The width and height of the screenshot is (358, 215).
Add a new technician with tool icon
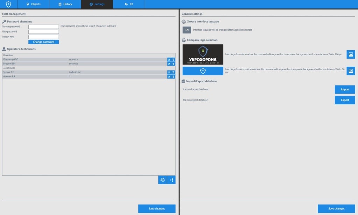(171, 180)
